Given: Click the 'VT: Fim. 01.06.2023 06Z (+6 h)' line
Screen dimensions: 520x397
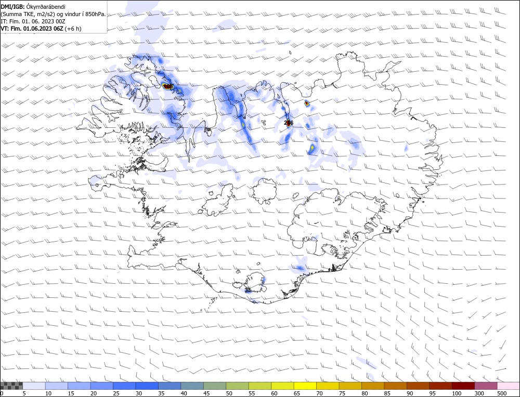Looking at the screenshot, I should pos(41,29).
